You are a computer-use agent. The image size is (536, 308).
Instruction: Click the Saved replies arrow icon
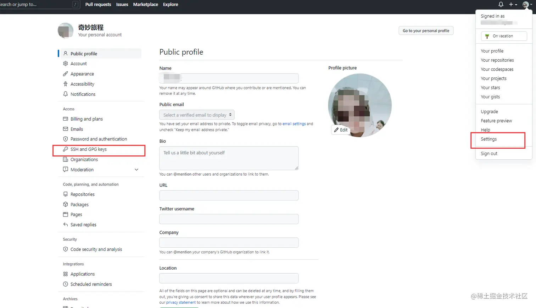tap(65, 225)
